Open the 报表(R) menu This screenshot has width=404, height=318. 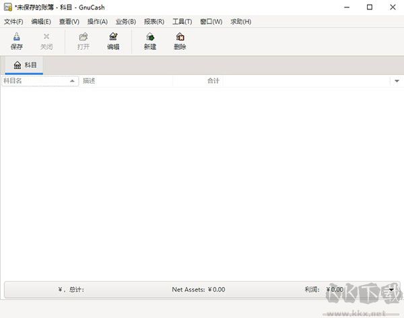[x=154, y=22]
